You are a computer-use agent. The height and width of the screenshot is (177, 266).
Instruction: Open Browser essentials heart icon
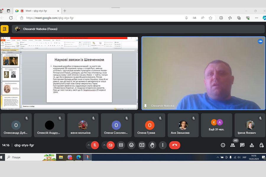pos(248,18)
